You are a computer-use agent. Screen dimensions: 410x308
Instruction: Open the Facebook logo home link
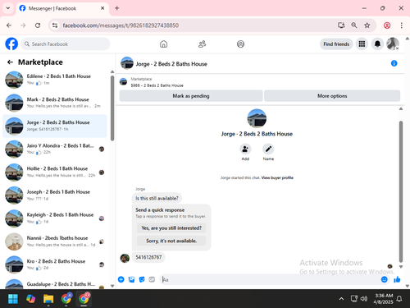point(11,44)
